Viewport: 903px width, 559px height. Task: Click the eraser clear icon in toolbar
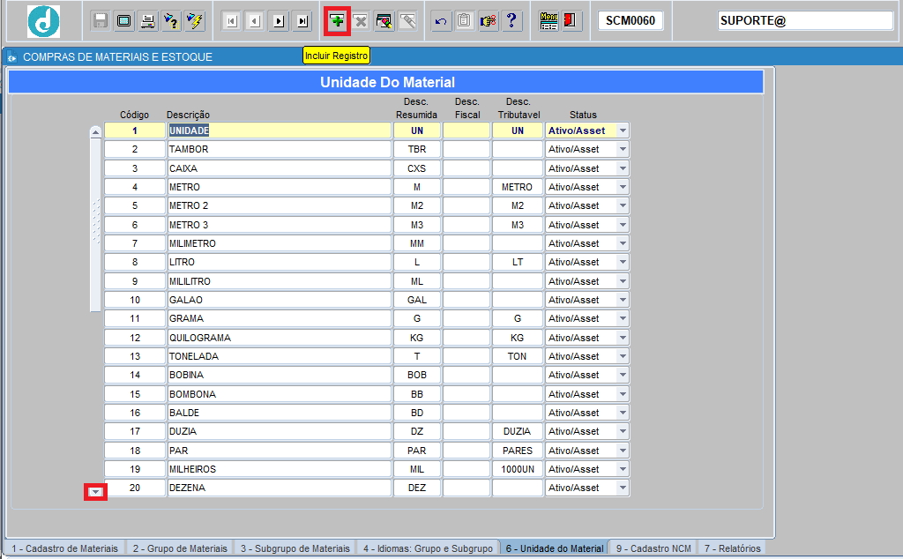pos(407,21)
